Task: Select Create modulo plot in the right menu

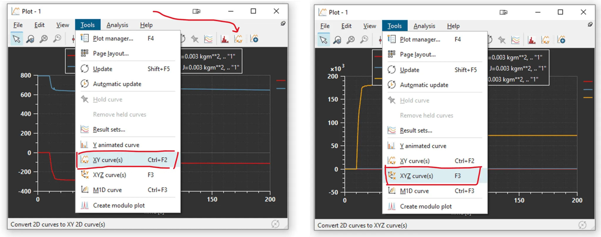Action: coord(426,207)
